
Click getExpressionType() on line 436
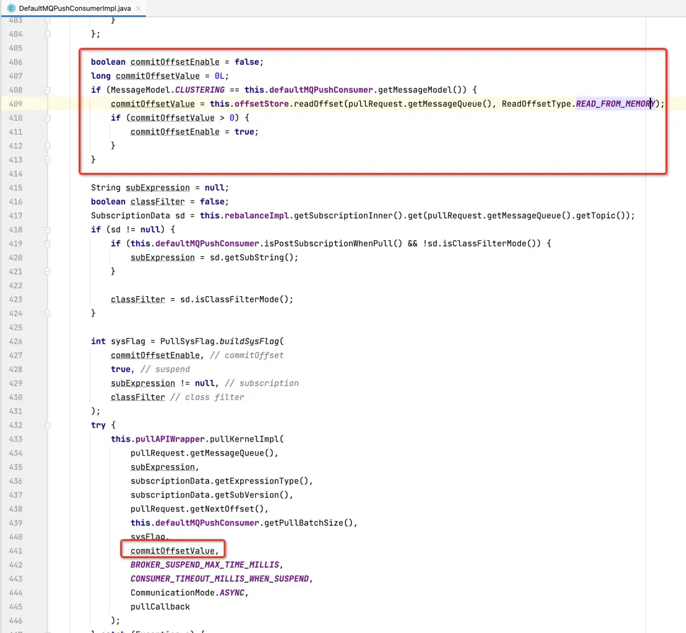point(262,481)
